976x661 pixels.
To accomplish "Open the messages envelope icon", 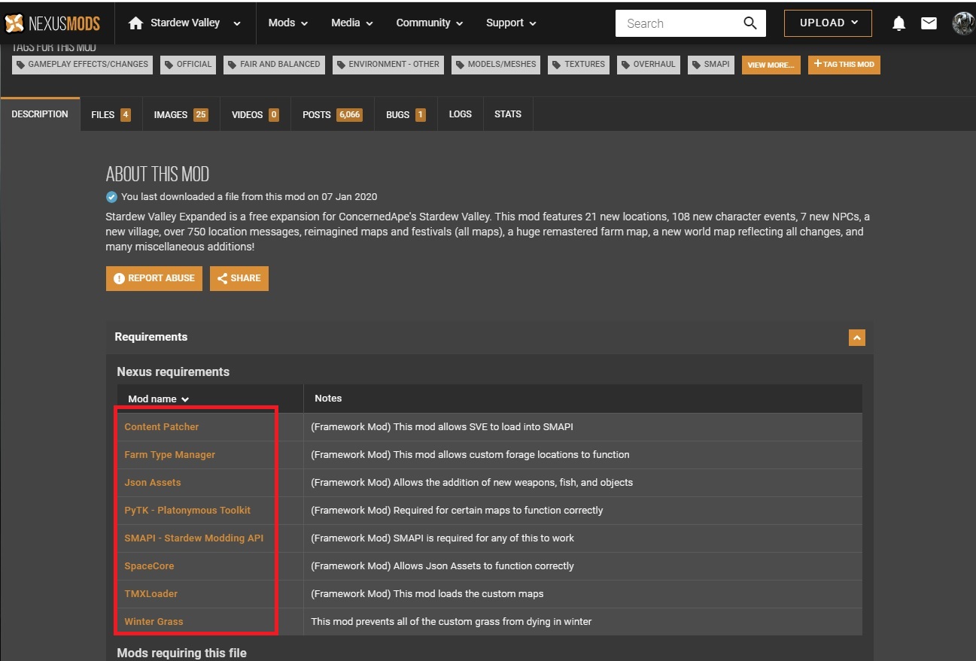I will (929, 23).
